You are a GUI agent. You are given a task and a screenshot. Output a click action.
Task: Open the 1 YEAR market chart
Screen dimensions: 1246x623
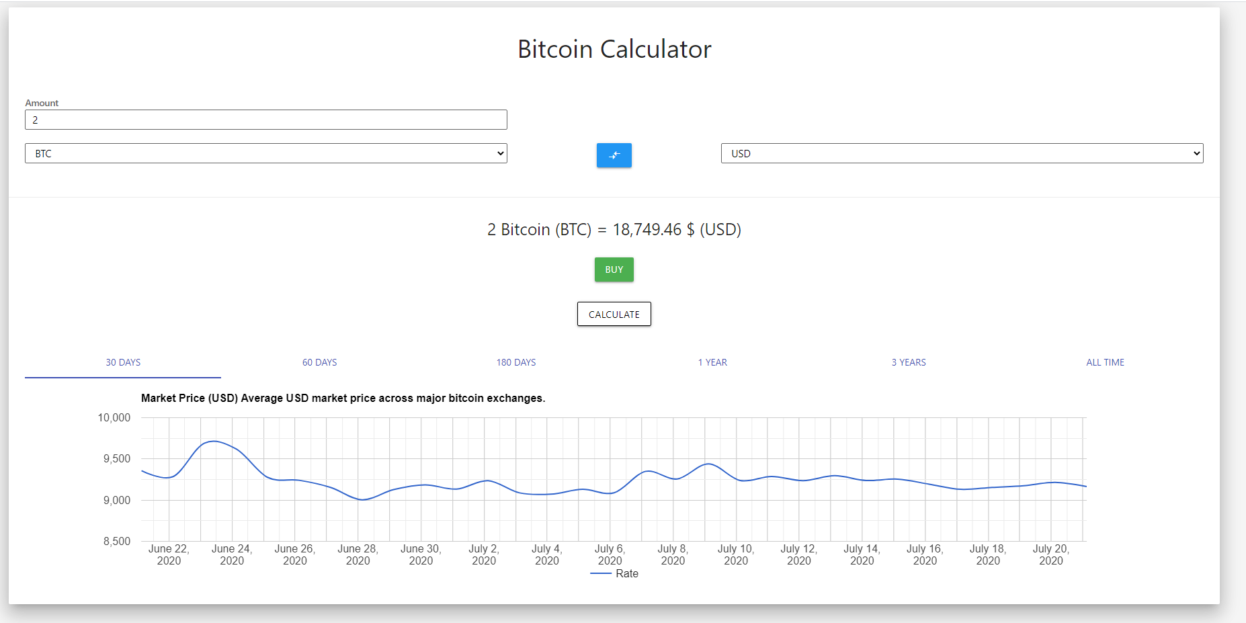[712, 362]
